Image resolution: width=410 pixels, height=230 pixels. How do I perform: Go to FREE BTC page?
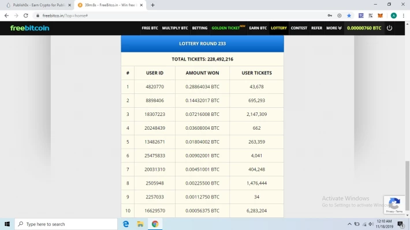pos(150,28)
